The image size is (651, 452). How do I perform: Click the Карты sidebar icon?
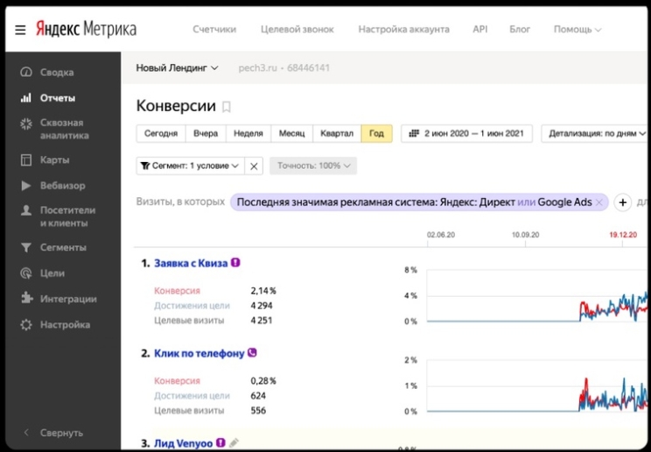pyautogui.click(x=26, y=160)
